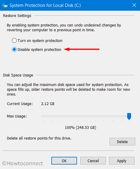Viewport: 140px width, 169px height.
Task: Apply the system protection settings
Action: tap(122, 161)
